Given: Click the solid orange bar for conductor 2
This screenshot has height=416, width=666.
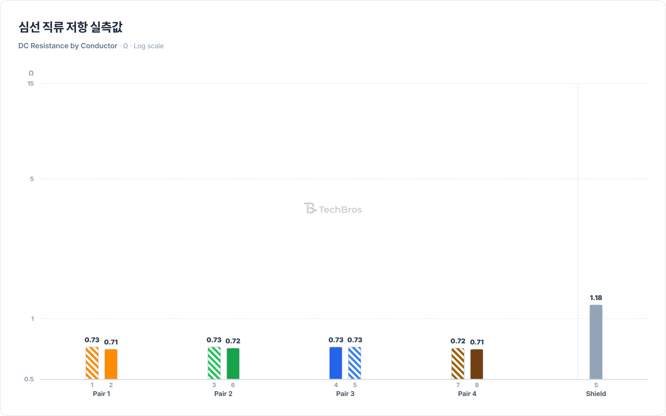Looking at the screenshot, I should (111, 364).
